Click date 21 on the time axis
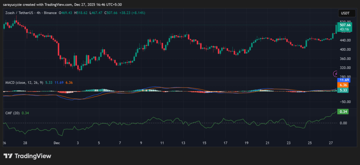 tap(268, 143)
